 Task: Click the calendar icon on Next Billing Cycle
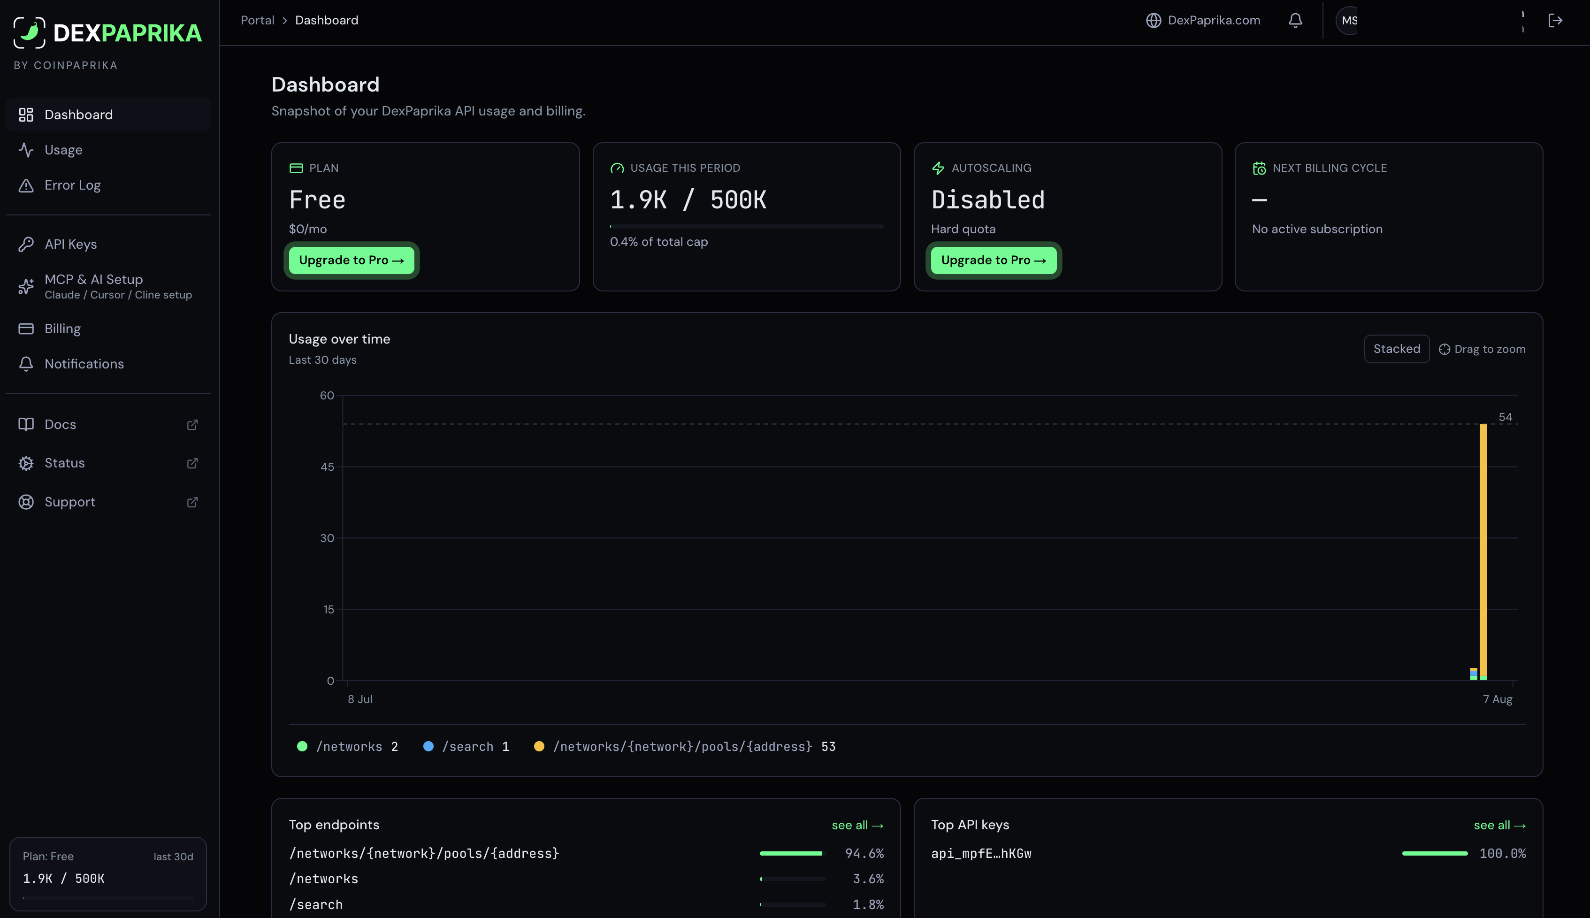tap(1259, 168)
